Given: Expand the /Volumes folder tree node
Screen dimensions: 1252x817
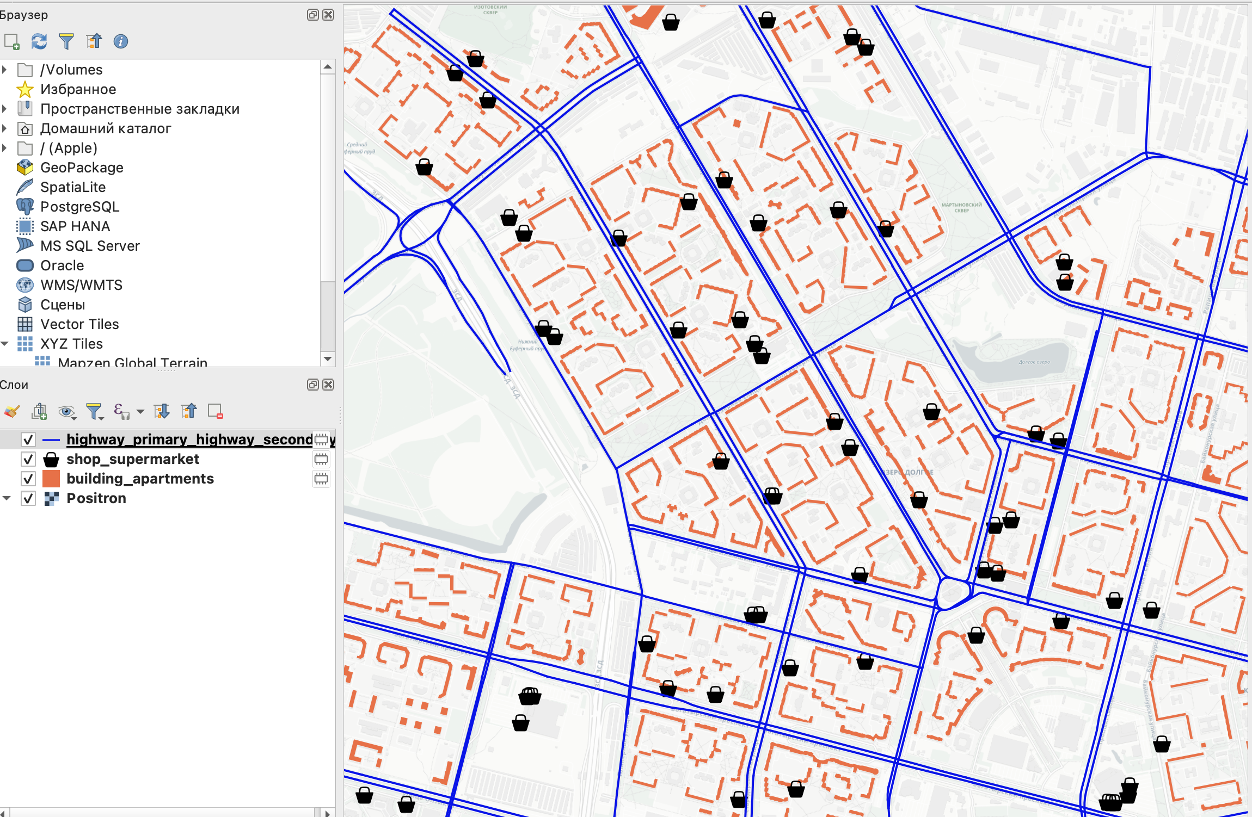Looking at the screenshot, I should (5, 70).
